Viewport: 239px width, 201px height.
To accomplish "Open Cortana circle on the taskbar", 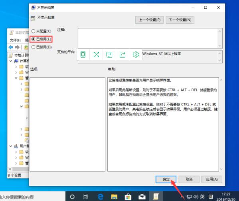I will click(x=72, y=197).
